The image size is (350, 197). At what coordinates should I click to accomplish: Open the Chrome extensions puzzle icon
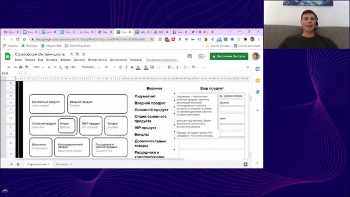246,39
